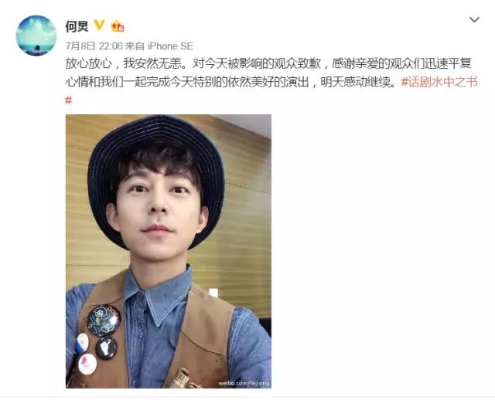Click the trailing orange # symbol below text
Viewport: 495px width, 400px height.
pyautogui.click(x=69, y=100)
